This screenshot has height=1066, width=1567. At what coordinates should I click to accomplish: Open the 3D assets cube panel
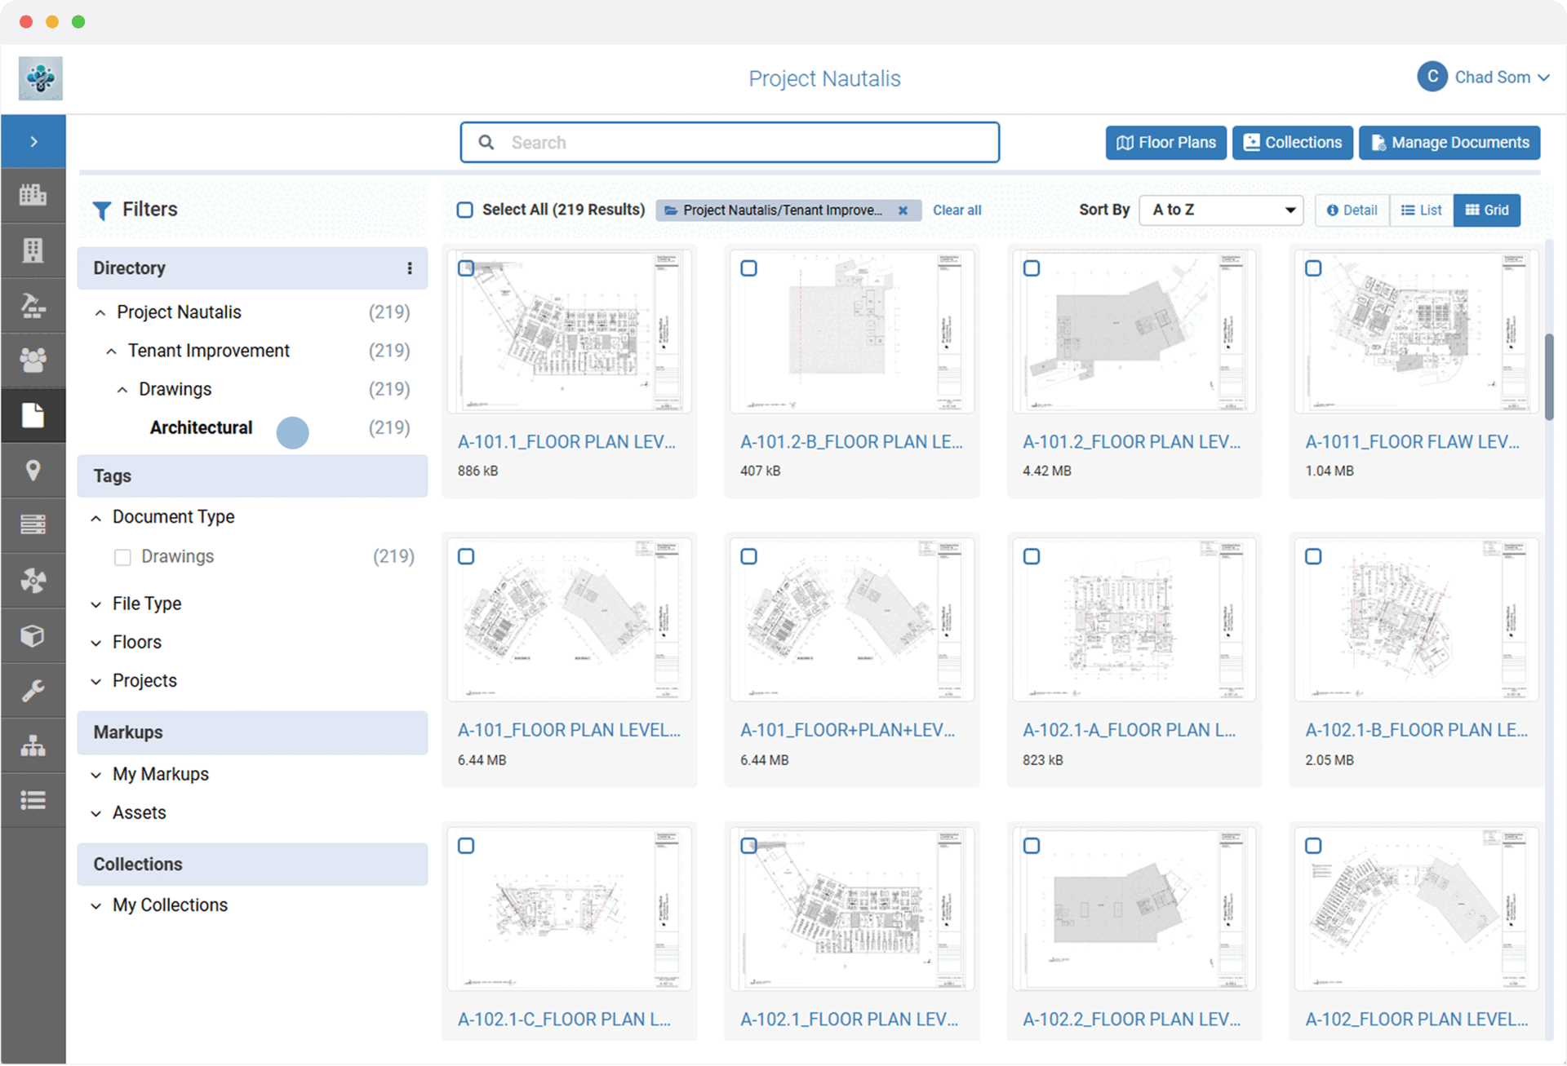tap(33, 635)
